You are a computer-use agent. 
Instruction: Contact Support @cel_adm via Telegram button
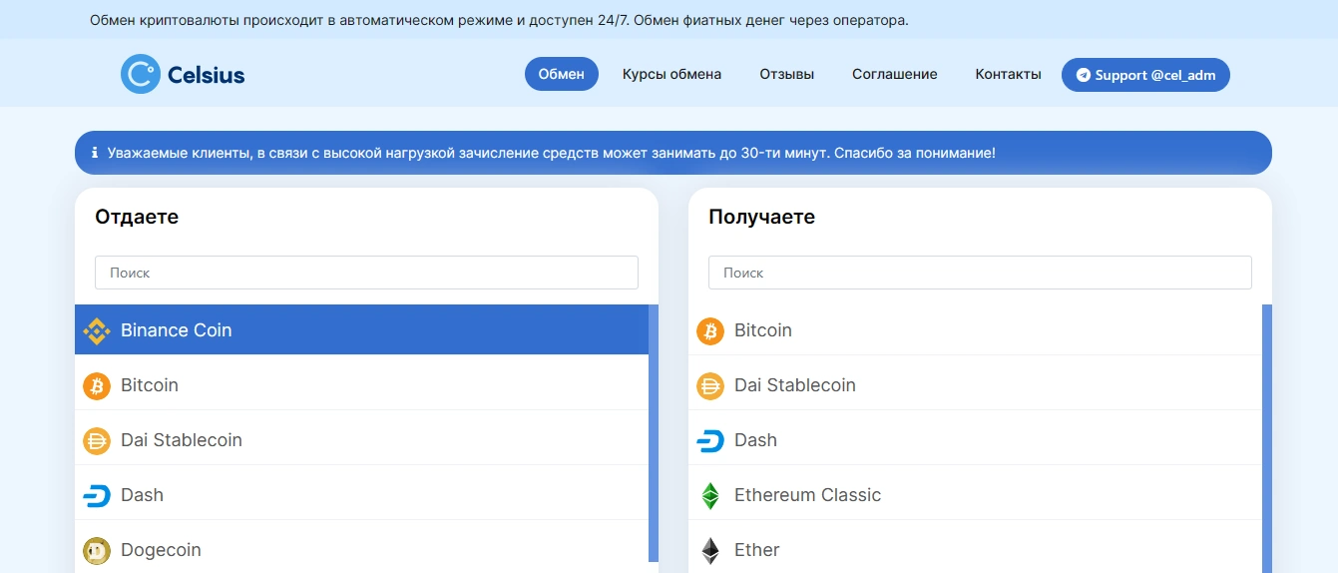coord(1145,75)
